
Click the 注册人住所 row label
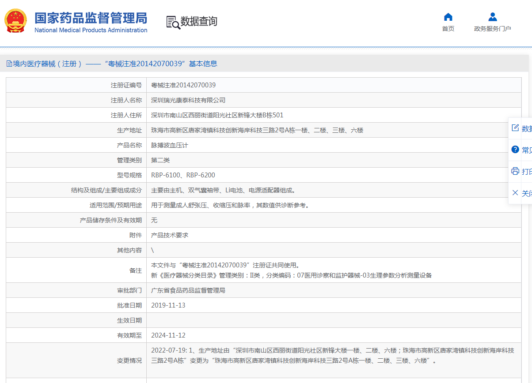(x=126, y=115)
